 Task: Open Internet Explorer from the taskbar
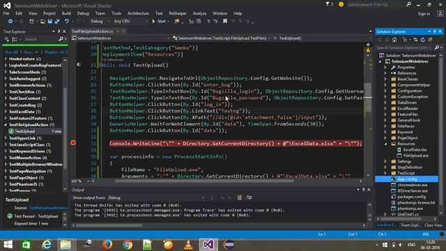tap(47, 245)
